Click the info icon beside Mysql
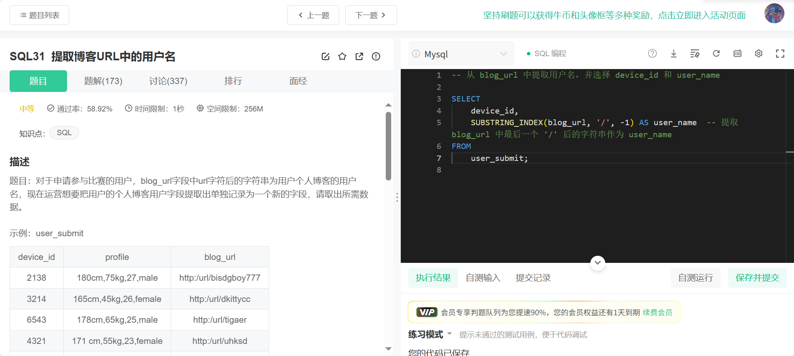Image resolution: width=794 pixels, height=356 pixels. point(416,54)
